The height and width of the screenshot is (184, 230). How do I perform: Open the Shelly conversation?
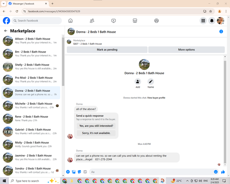coord(31,67)
